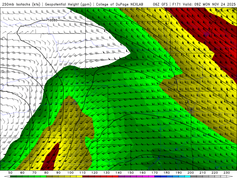Viewport: 237px width, 178px height.
Task: Click the "250mb Isotachs (kts)" title text
Action: 21,4
